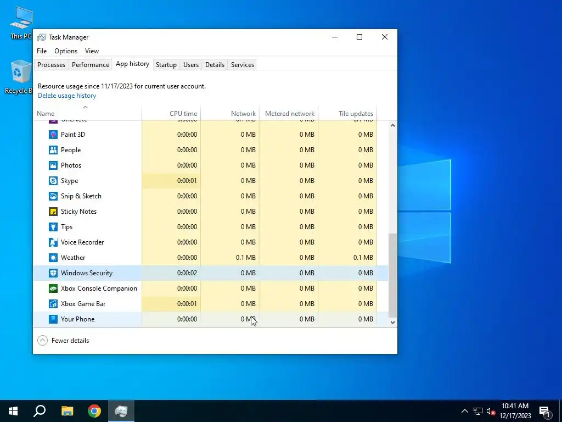
Task: Select the App history tab
Action: (133, 64)
